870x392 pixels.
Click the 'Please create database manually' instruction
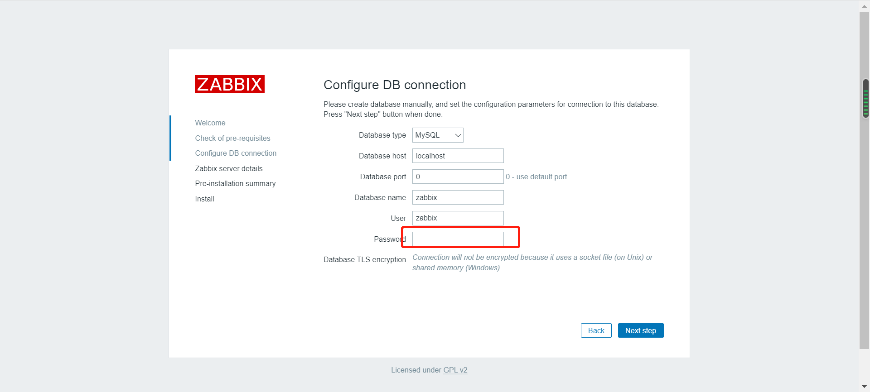(x=491, y=109)
